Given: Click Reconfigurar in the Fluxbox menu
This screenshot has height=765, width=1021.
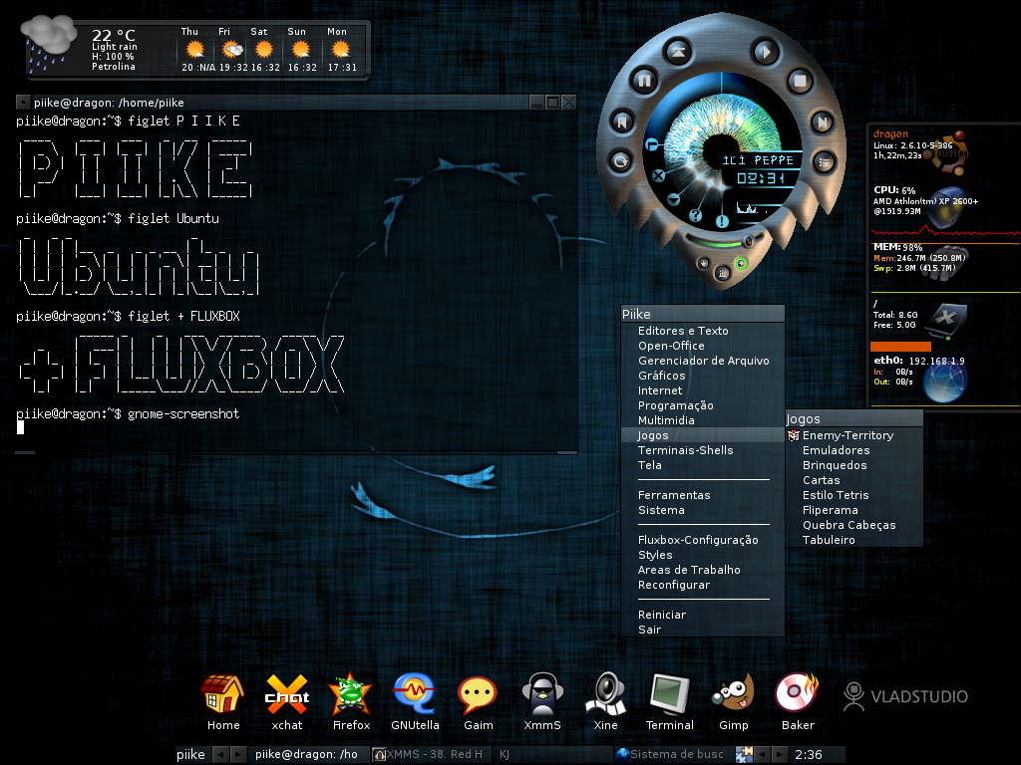Looking at the screenshot, I should click(703, 585).
